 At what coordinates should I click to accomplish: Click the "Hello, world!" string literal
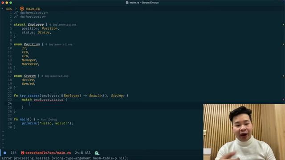pyautogui.click(x=54, y=124)
